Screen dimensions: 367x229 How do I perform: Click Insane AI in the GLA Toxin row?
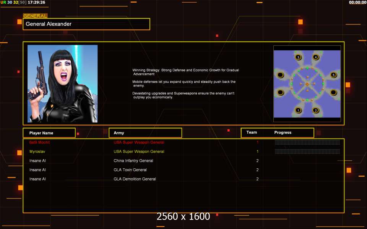tap(38, 169)
